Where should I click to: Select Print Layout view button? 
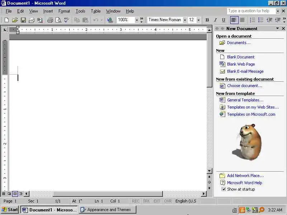pyautogui.click(x=15, y=193)
